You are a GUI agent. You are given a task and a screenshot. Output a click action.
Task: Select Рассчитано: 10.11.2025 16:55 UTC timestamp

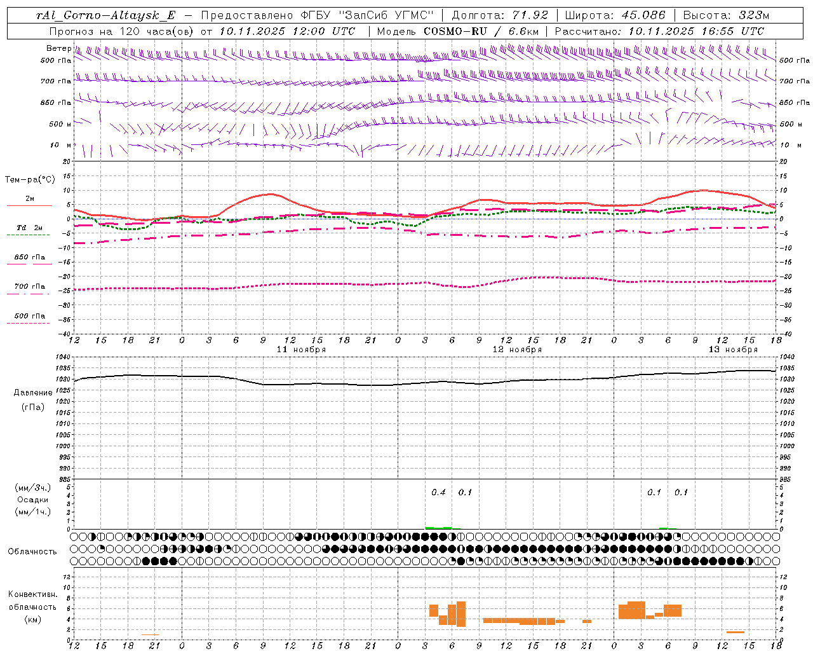point(659,31)
